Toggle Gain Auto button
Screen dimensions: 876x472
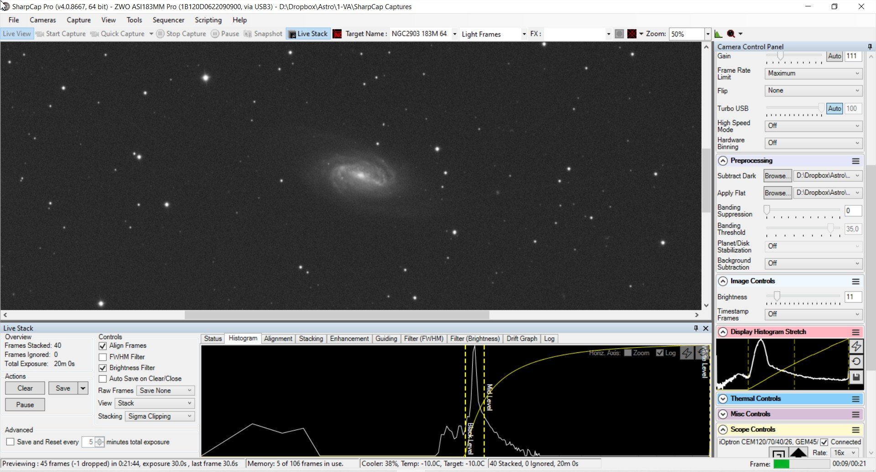coord(834,56)
